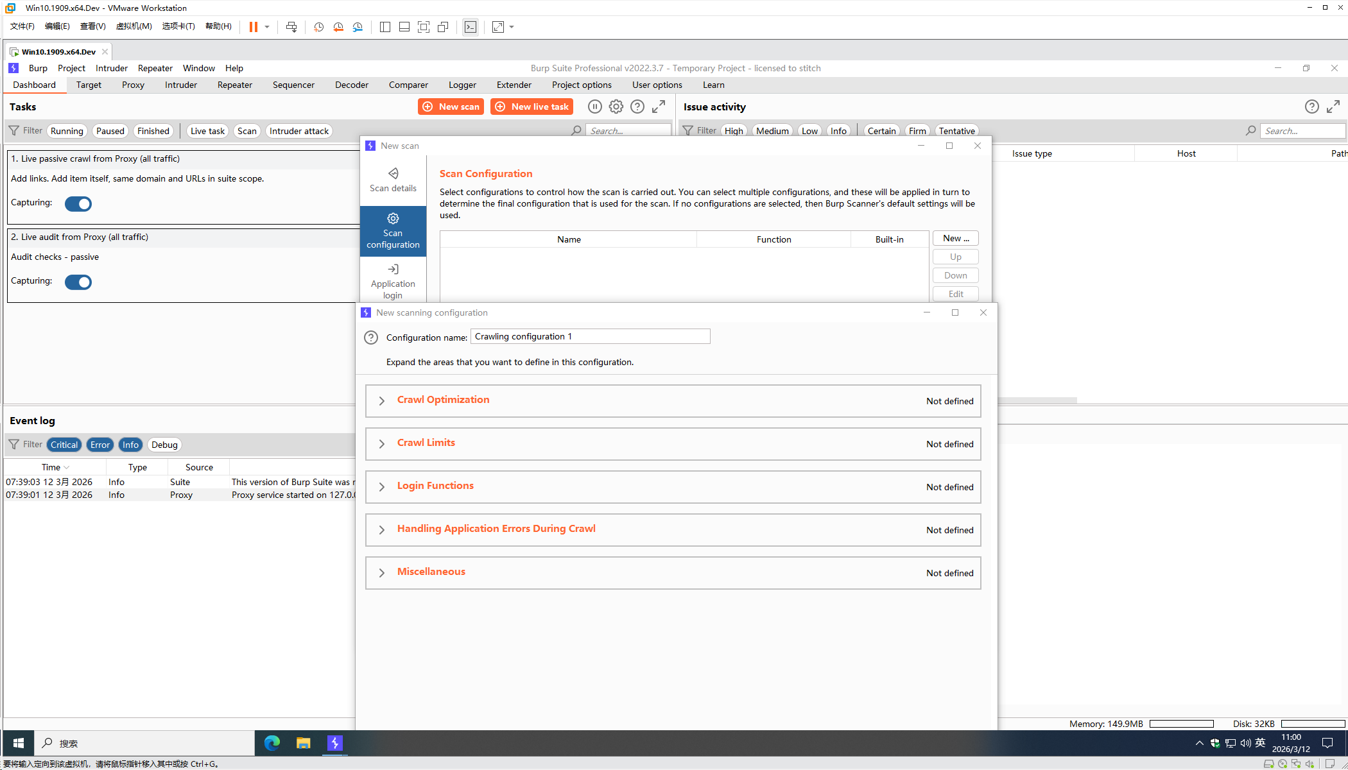The image size is (1348, 770).
Task: Click the help icon beside Configuration name
Action: [x=371, y=338]
